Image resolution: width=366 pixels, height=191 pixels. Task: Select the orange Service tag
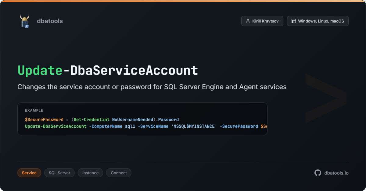coord(29,173)
